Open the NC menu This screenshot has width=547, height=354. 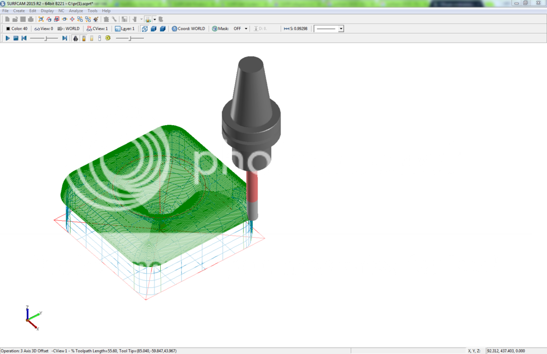[61, 11]
